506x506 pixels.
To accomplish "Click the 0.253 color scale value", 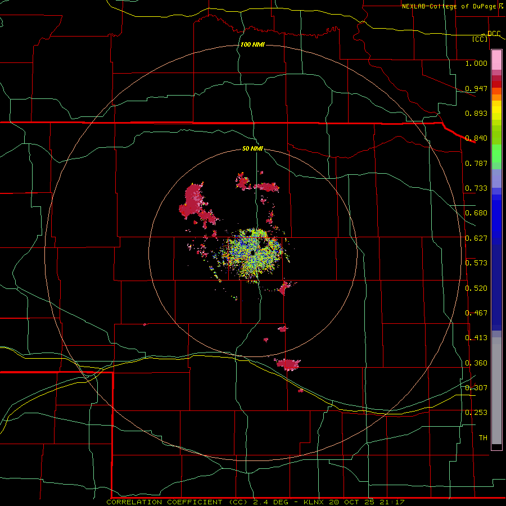I will [x=476, y=413].
